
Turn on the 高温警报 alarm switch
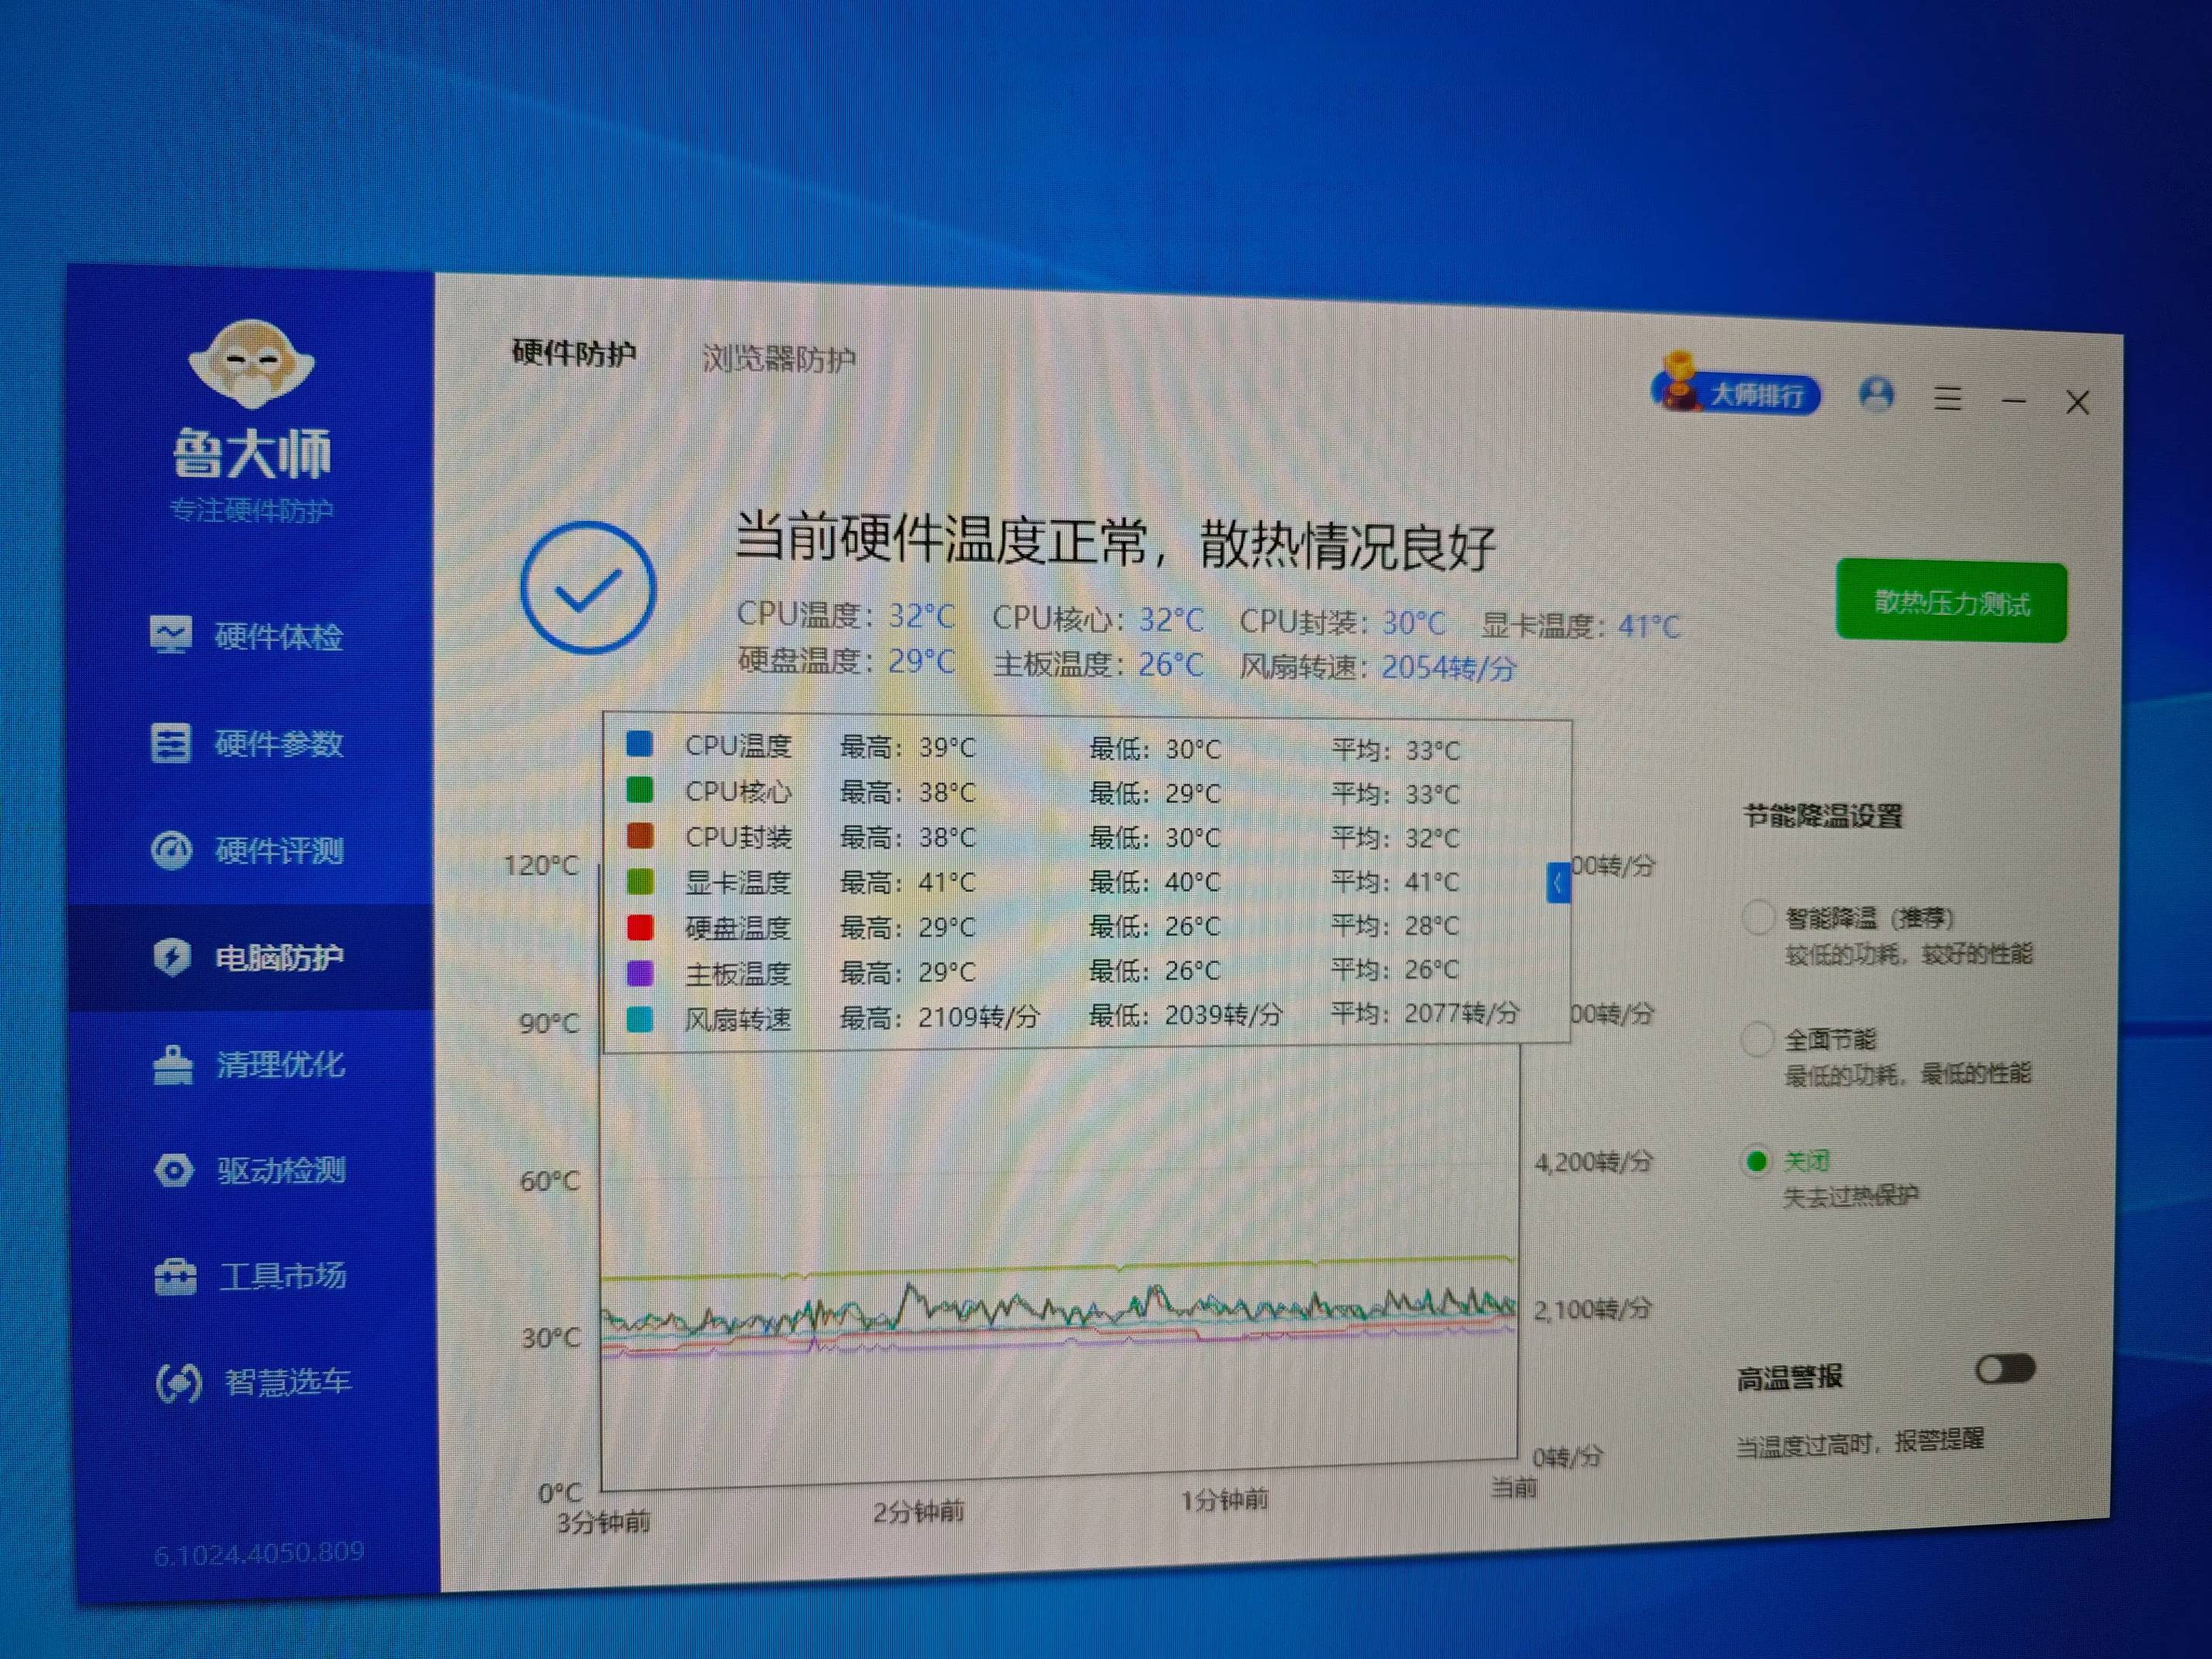coord(2005,1369)
